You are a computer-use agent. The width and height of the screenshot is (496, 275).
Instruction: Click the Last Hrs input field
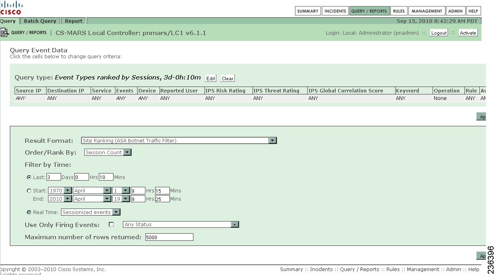[x=82, y=177]
